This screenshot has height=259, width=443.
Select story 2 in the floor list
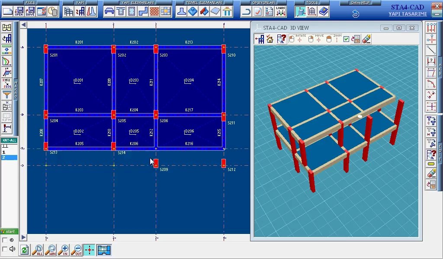(9, 157)
